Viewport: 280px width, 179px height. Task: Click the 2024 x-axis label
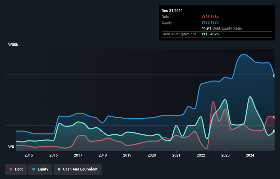point(250,155)
